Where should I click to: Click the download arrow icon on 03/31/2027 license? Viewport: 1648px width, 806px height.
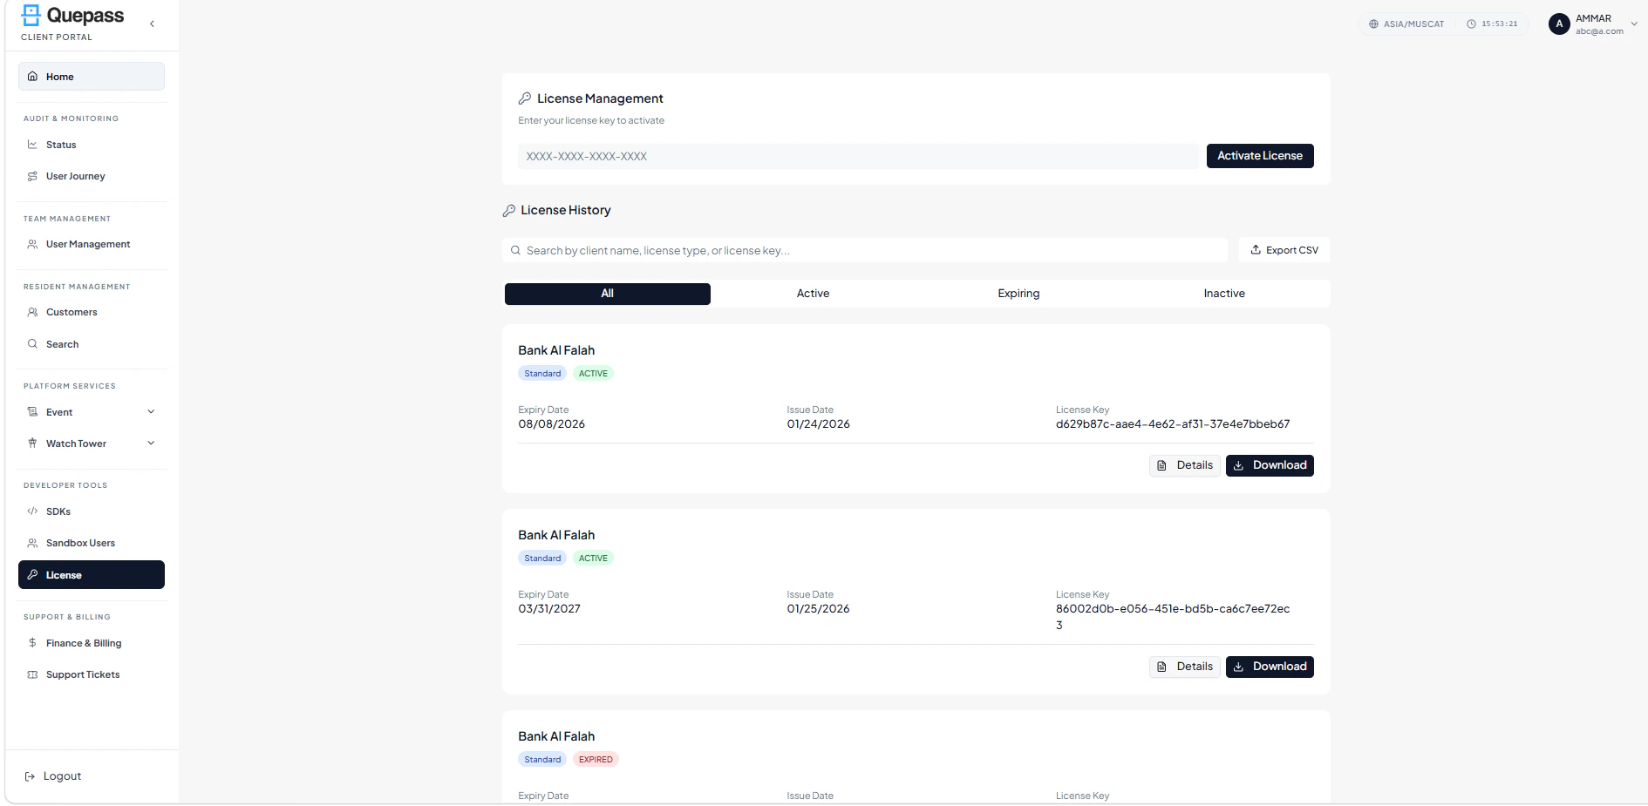(x=1238, y=667)
